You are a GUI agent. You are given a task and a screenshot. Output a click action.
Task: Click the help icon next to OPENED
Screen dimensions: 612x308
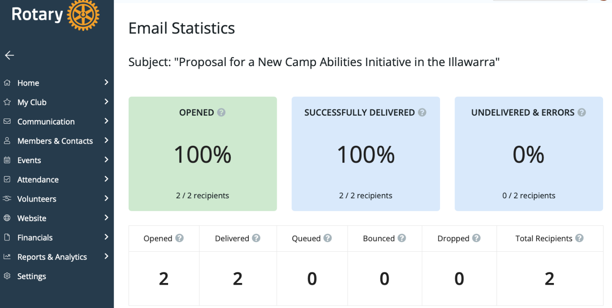pyautogui.click(x=221, y=112)
